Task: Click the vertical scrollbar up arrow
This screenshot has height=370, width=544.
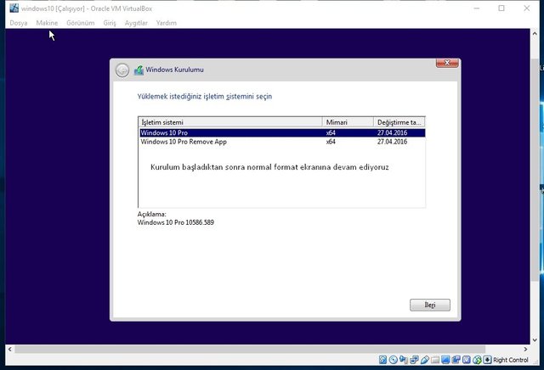Action: pos(535,34)
